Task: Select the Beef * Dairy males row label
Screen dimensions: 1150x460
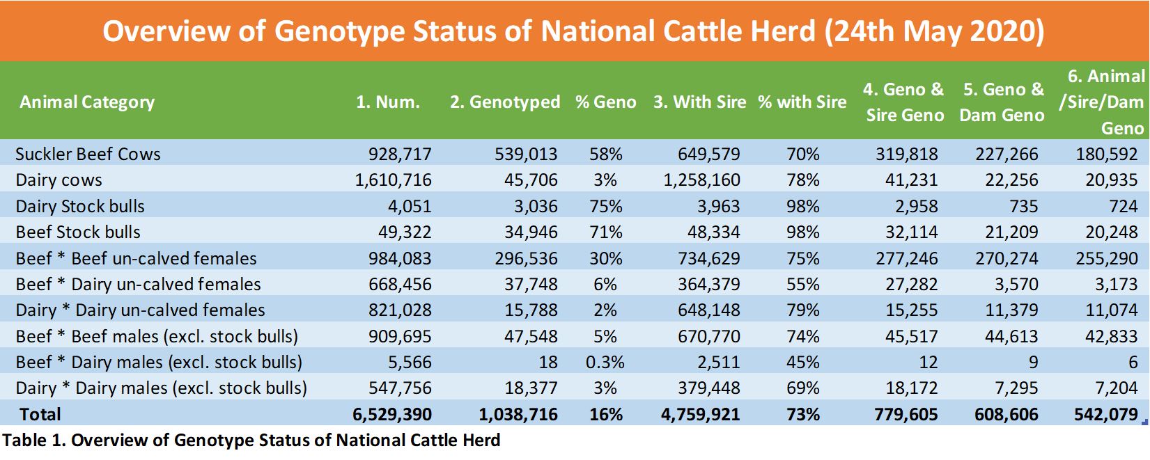Action: click(159, 362)
